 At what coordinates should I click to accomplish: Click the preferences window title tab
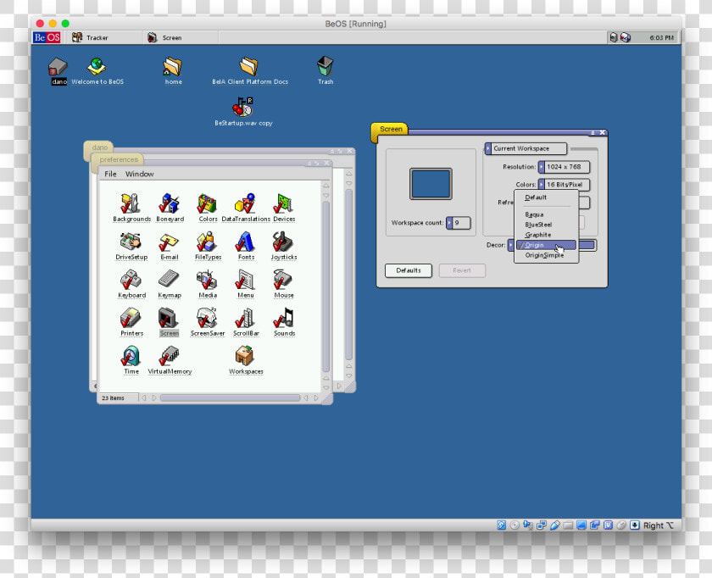click(x=118, y=160)
